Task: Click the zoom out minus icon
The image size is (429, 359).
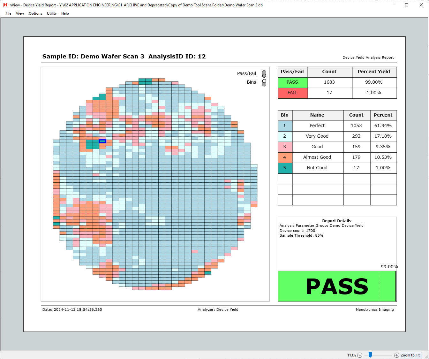Action: point(360,355)
